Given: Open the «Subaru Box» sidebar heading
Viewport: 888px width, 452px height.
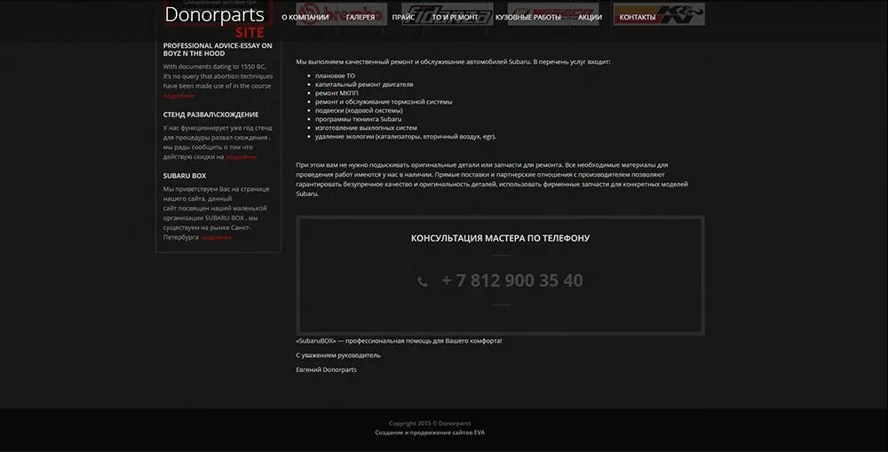Looking at the screenshot, I should click(x=185, y=176).
